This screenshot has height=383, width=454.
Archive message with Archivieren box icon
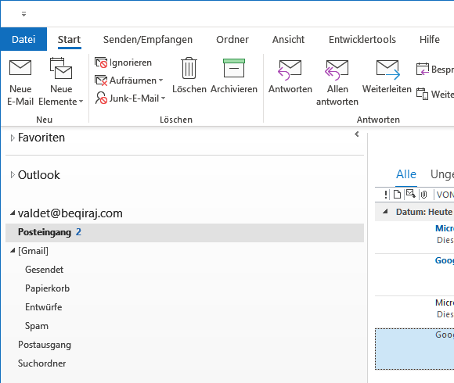coord(234,68)
